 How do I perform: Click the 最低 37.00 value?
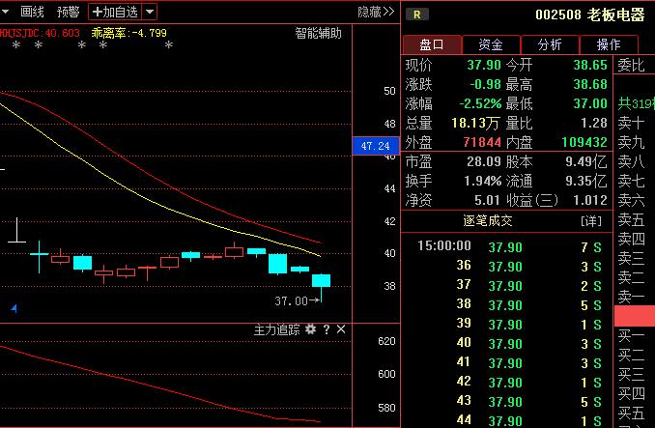point(590,103)
